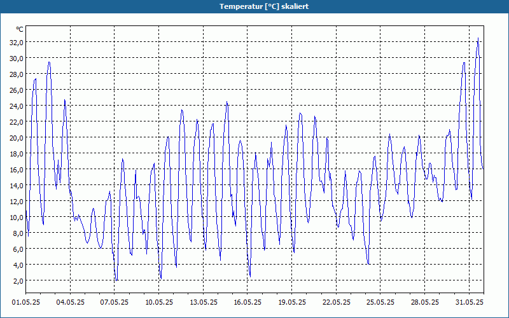Click the title 'Temperatur [°C] skaliert'
The width and height of the screenshot is (509, 318).
[x=264, y=6]
